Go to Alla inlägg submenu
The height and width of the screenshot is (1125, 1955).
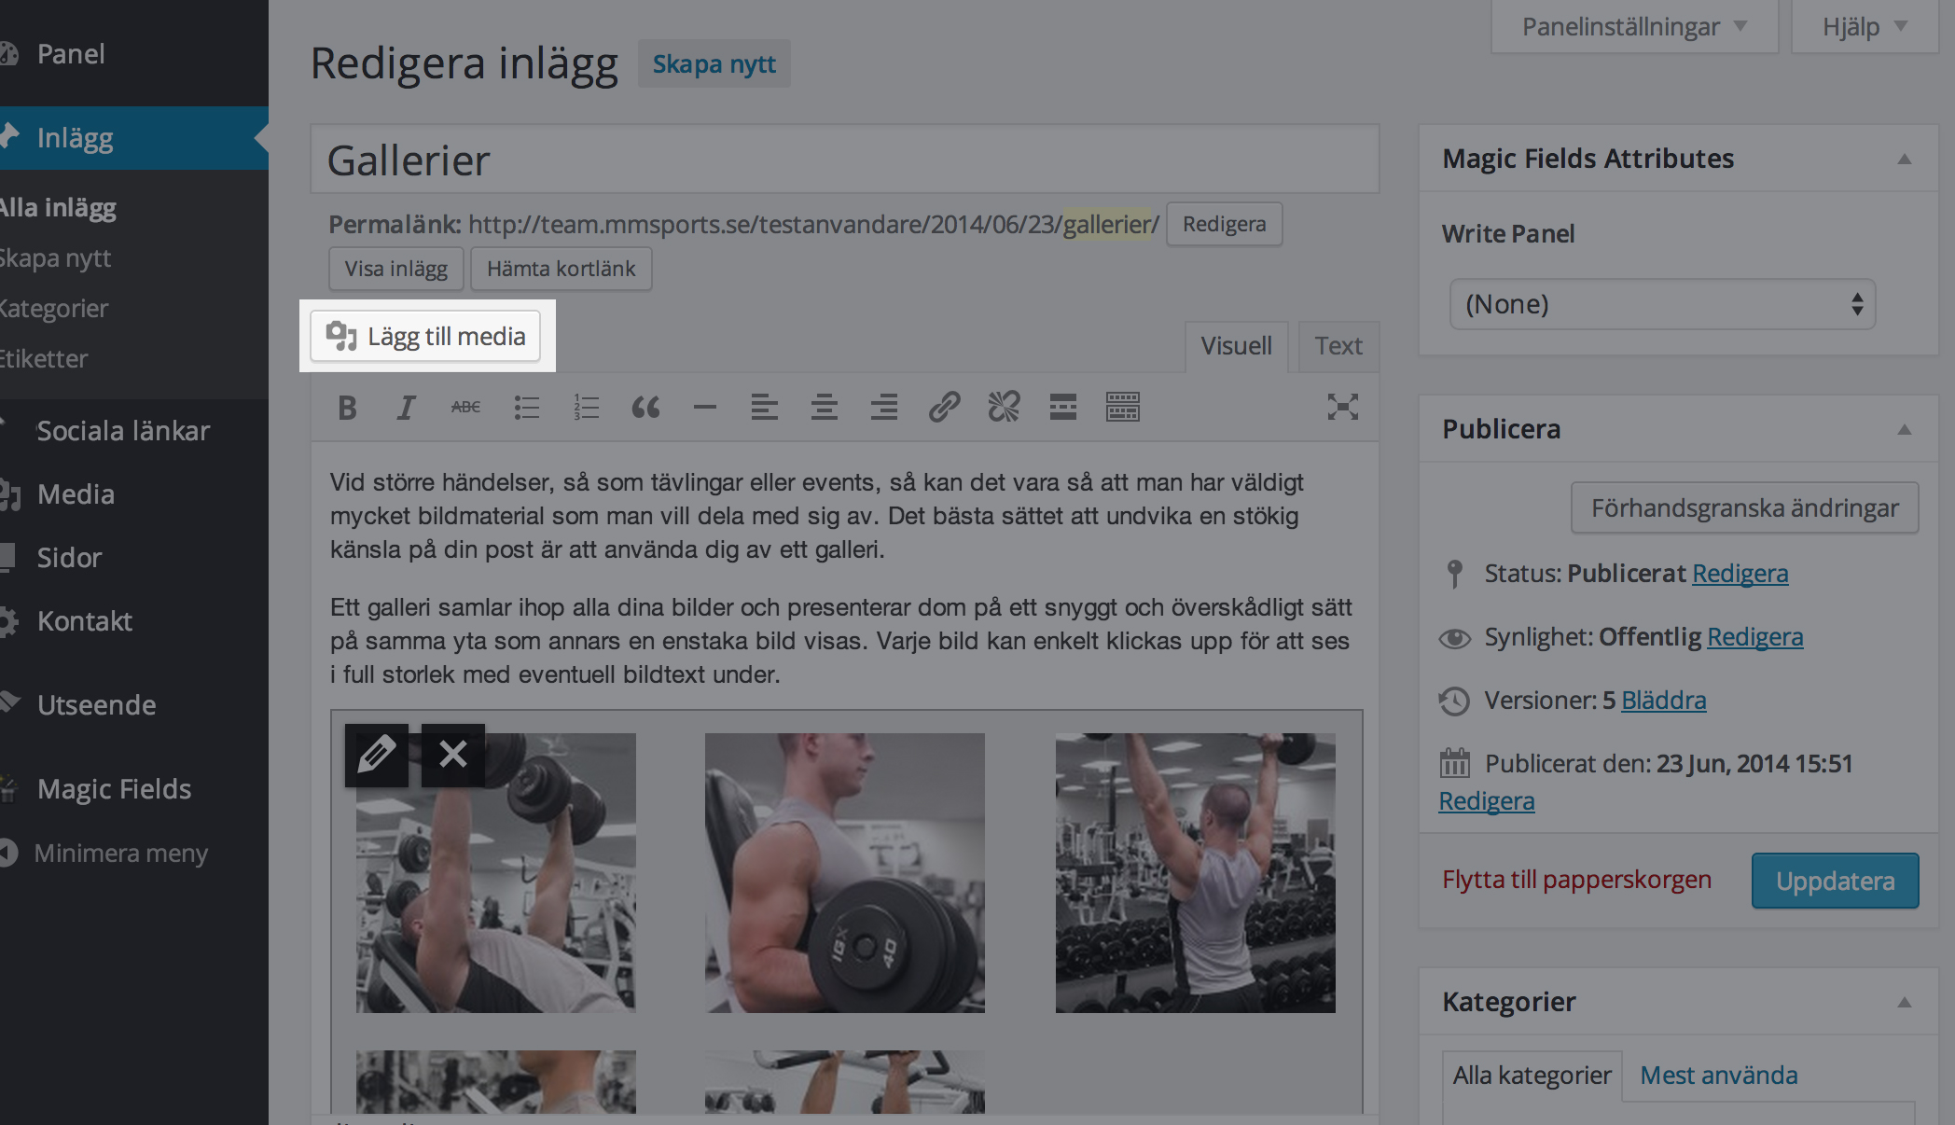point(58,207)
